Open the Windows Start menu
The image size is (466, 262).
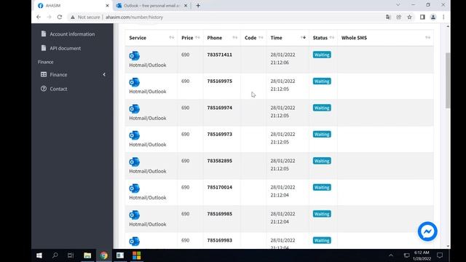(39, 255)
